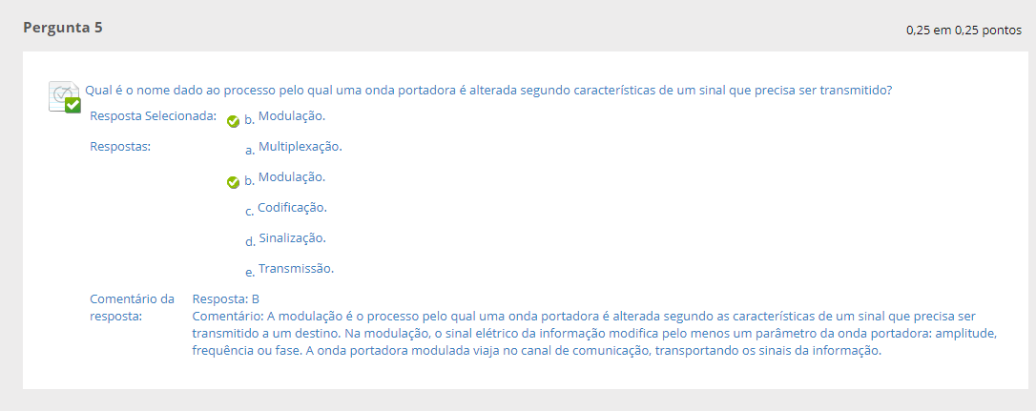Click the letter e. marker before Transmissão

click(x=250, y=272)
